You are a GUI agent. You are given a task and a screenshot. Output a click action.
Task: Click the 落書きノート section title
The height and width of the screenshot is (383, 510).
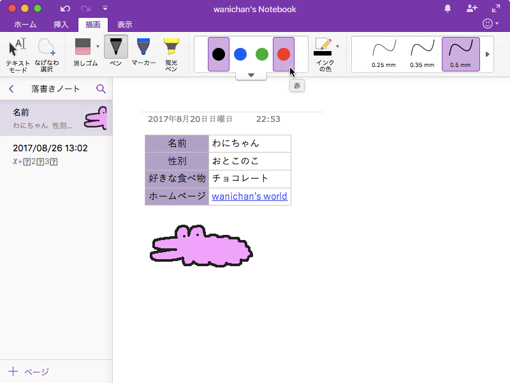[55, 89]
